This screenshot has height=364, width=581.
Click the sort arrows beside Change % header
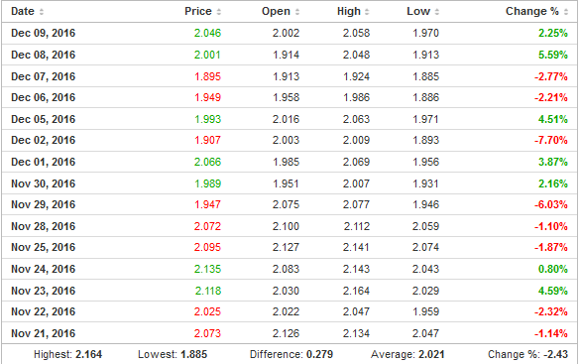pos(566,12)
